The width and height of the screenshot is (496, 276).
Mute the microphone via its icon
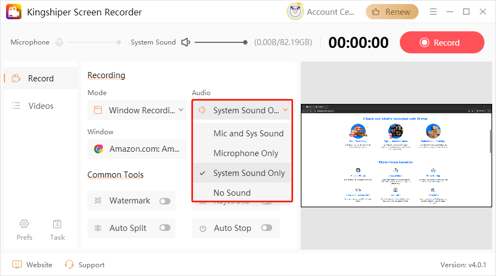click(59, 42)
